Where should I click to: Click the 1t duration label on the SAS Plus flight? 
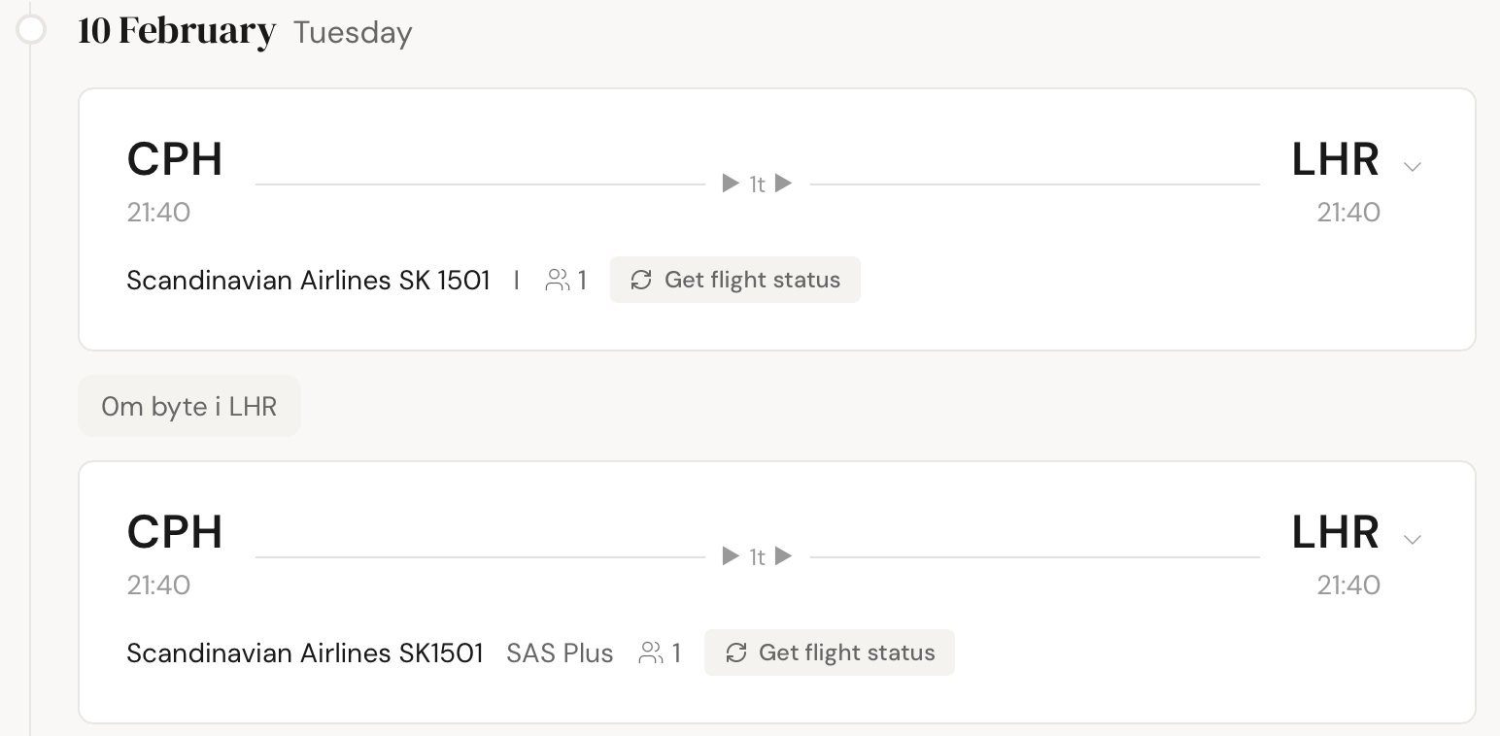758,557
